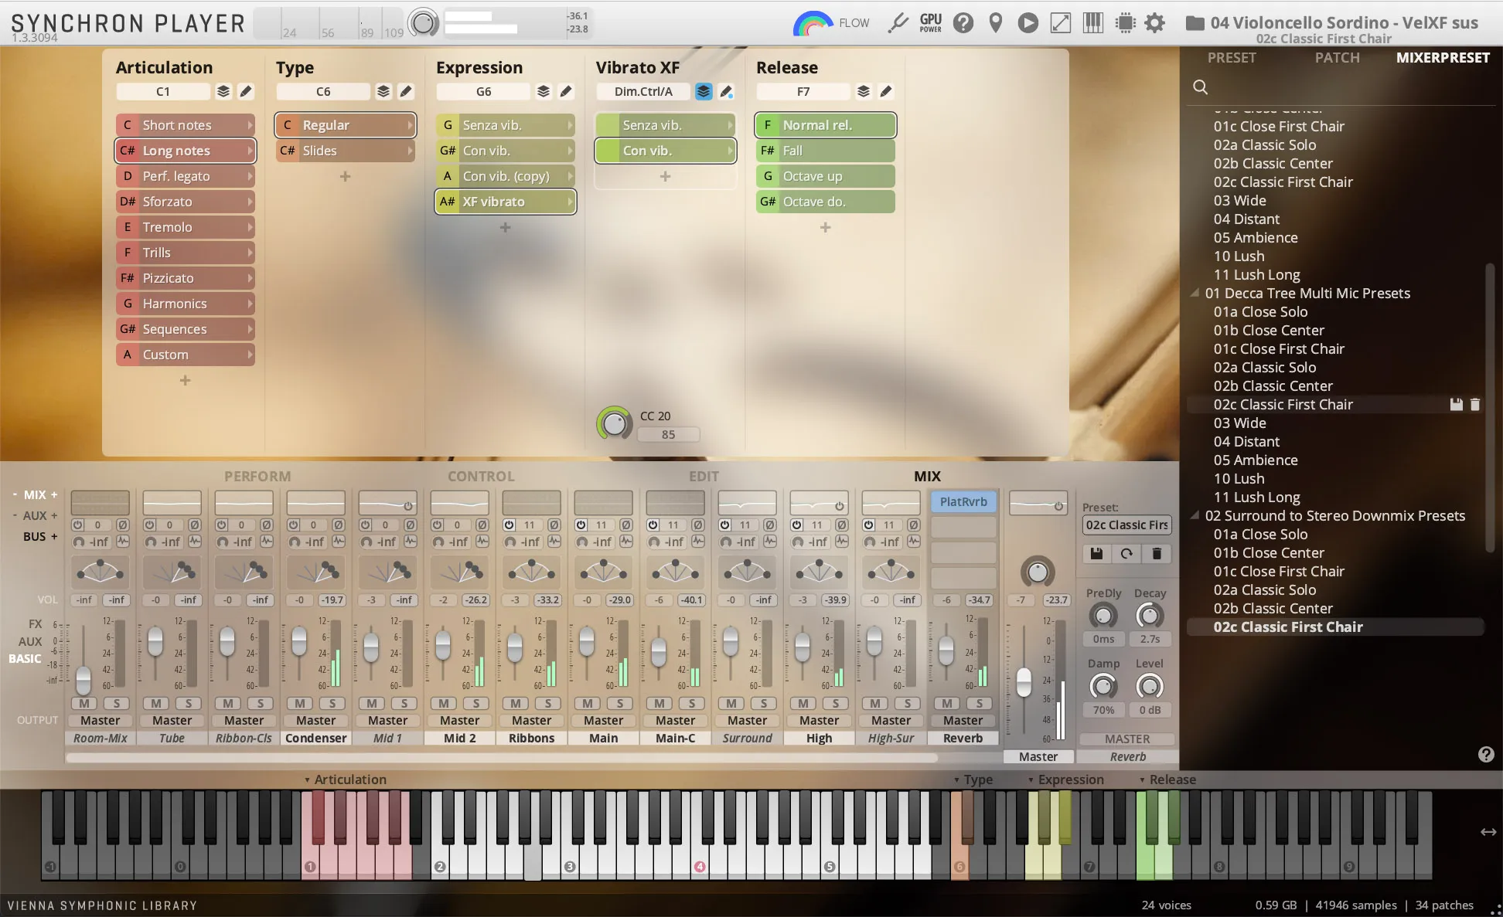Add a new Articulation slot
The height and width of the screenshot is (917, 1503).
pos(185,380)
